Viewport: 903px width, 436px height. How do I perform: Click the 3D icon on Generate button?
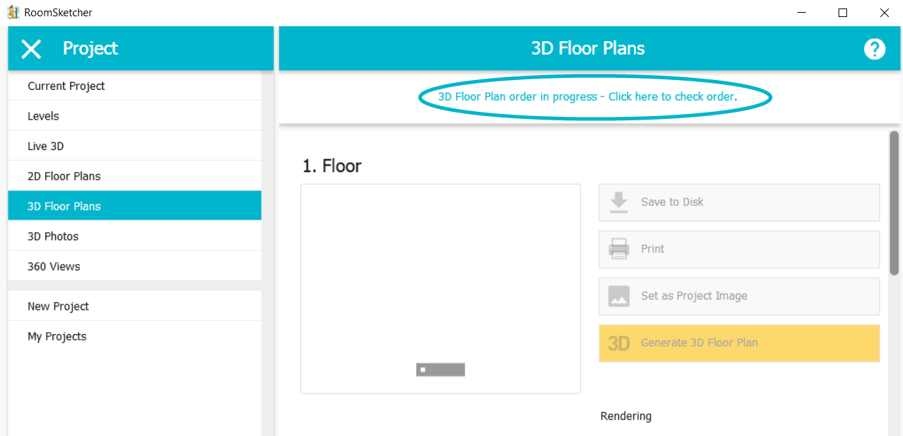click(619, 343)
